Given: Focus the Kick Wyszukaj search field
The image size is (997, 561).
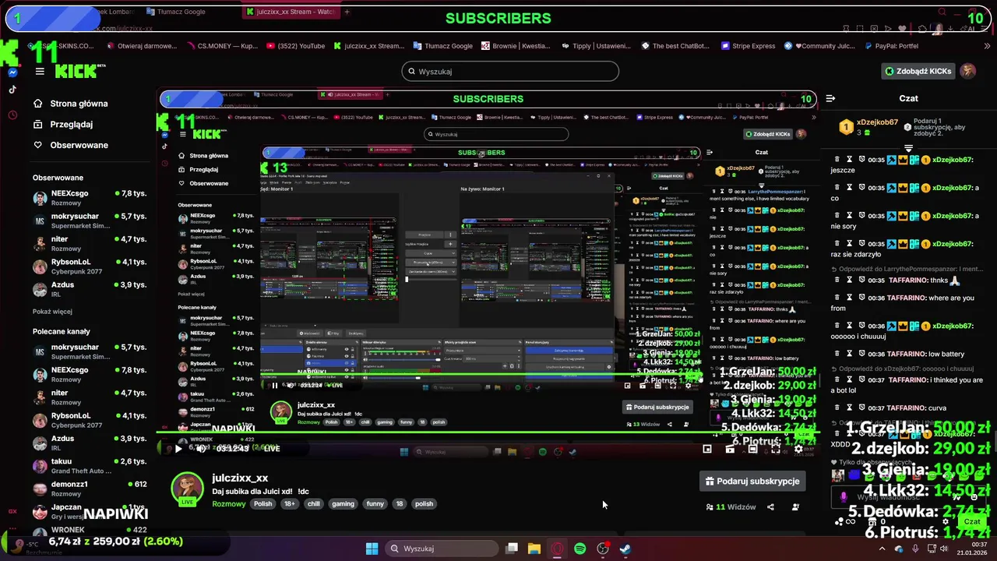Looking at the screenshot, I should [510, 71].
